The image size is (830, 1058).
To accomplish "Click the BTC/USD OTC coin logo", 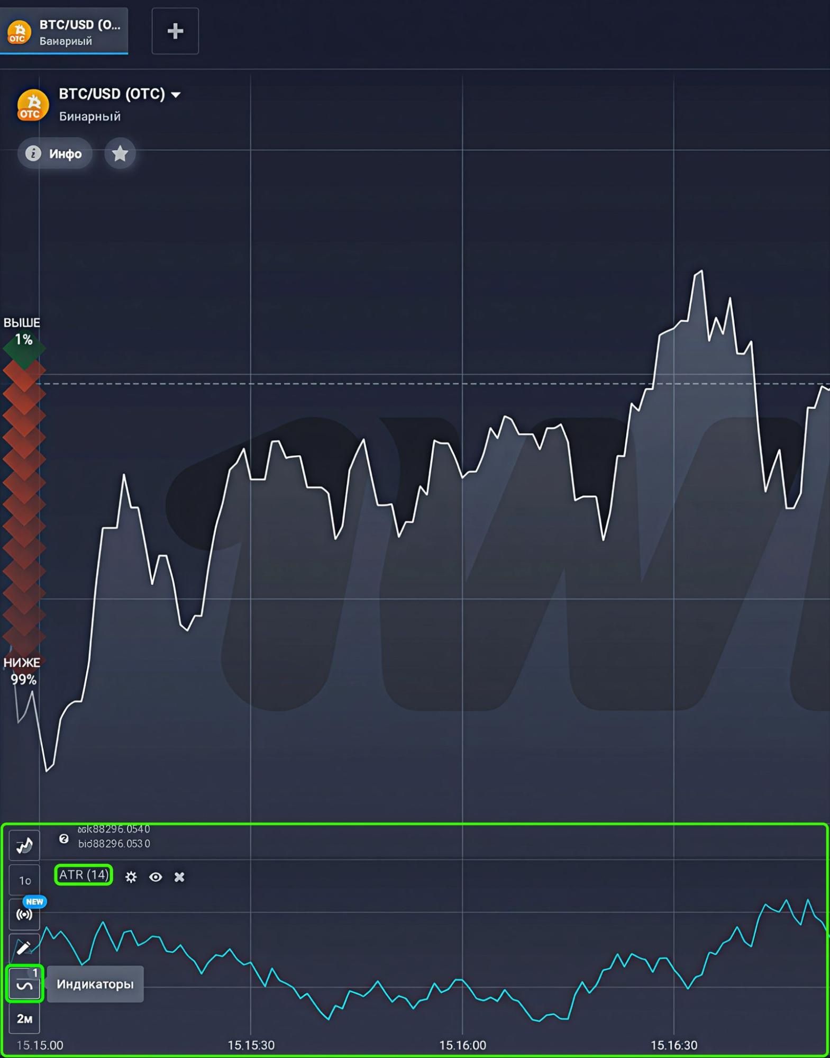I will [32, 105].
